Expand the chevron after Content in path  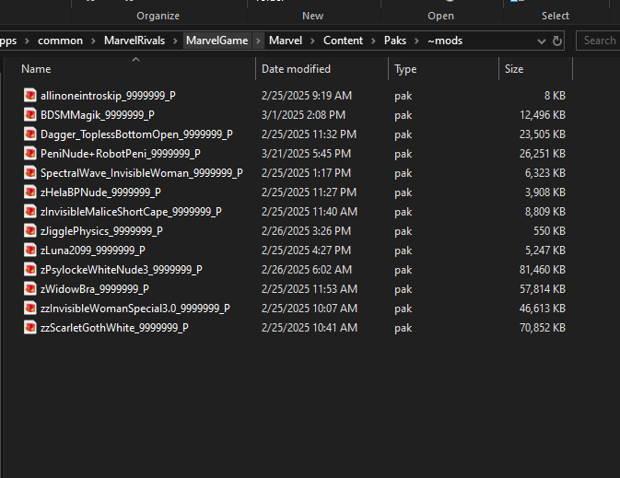[373, 41]
